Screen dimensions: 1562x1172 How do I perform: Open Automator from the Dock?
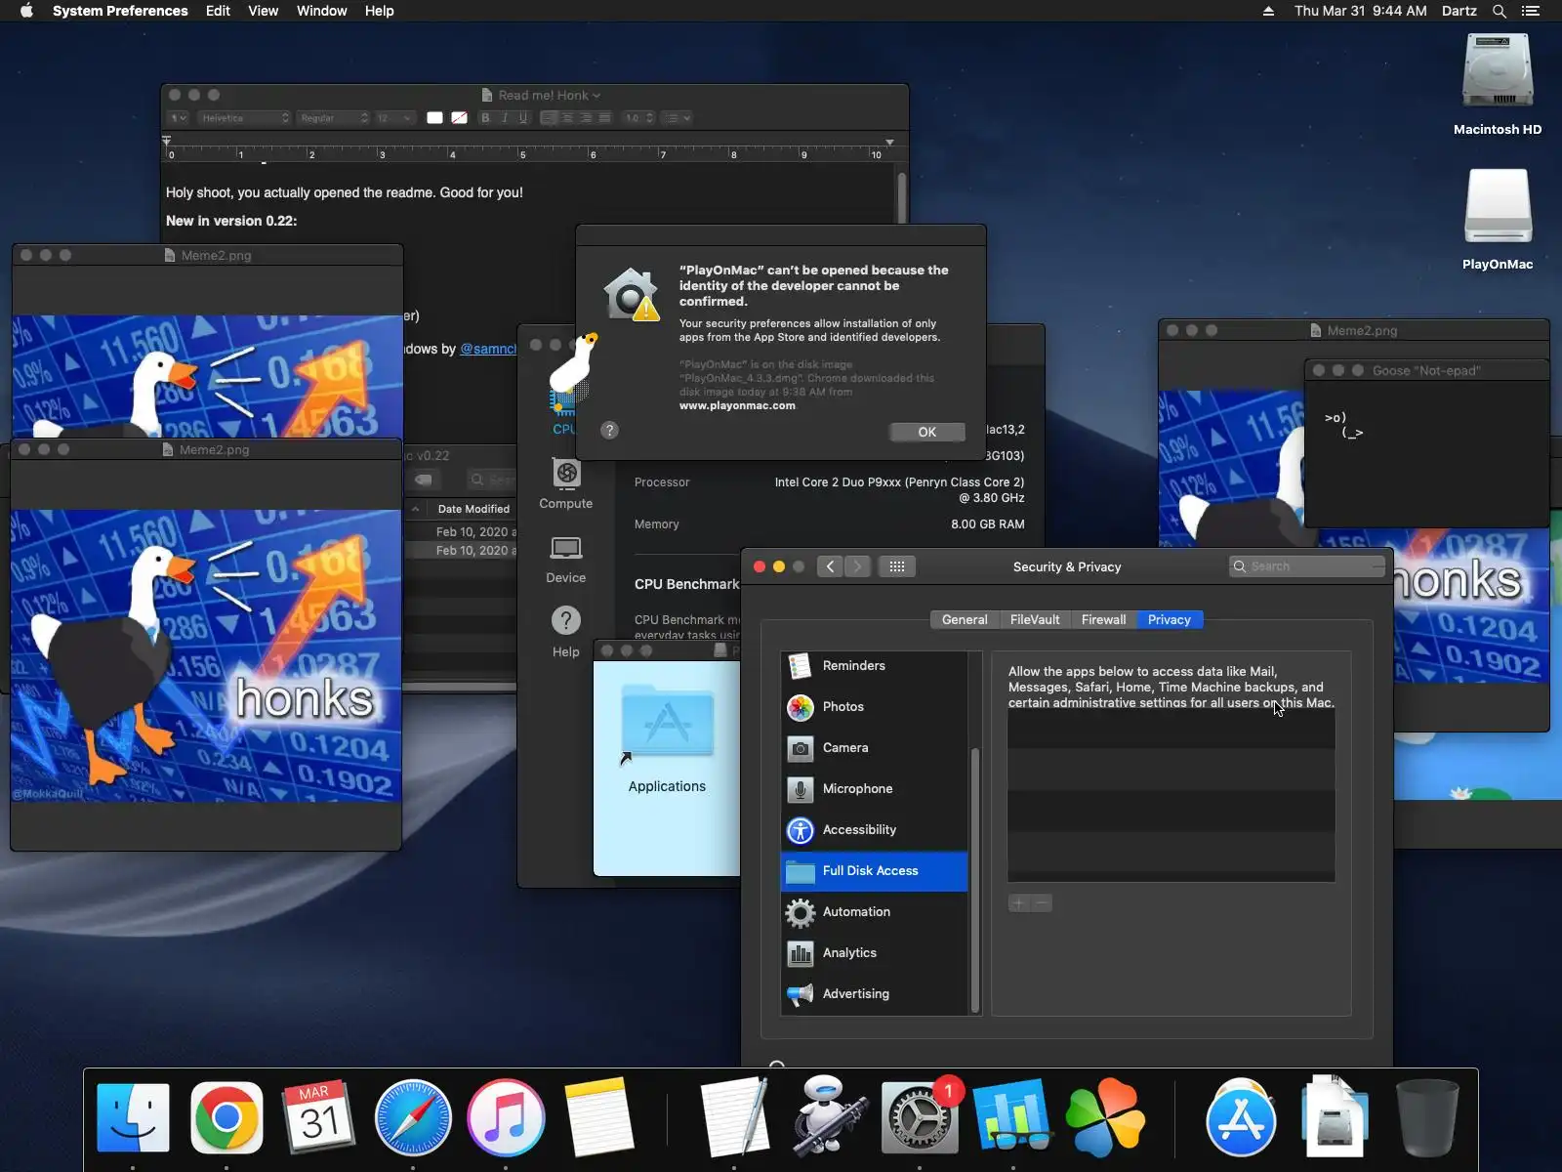(x=828, y=1117)
